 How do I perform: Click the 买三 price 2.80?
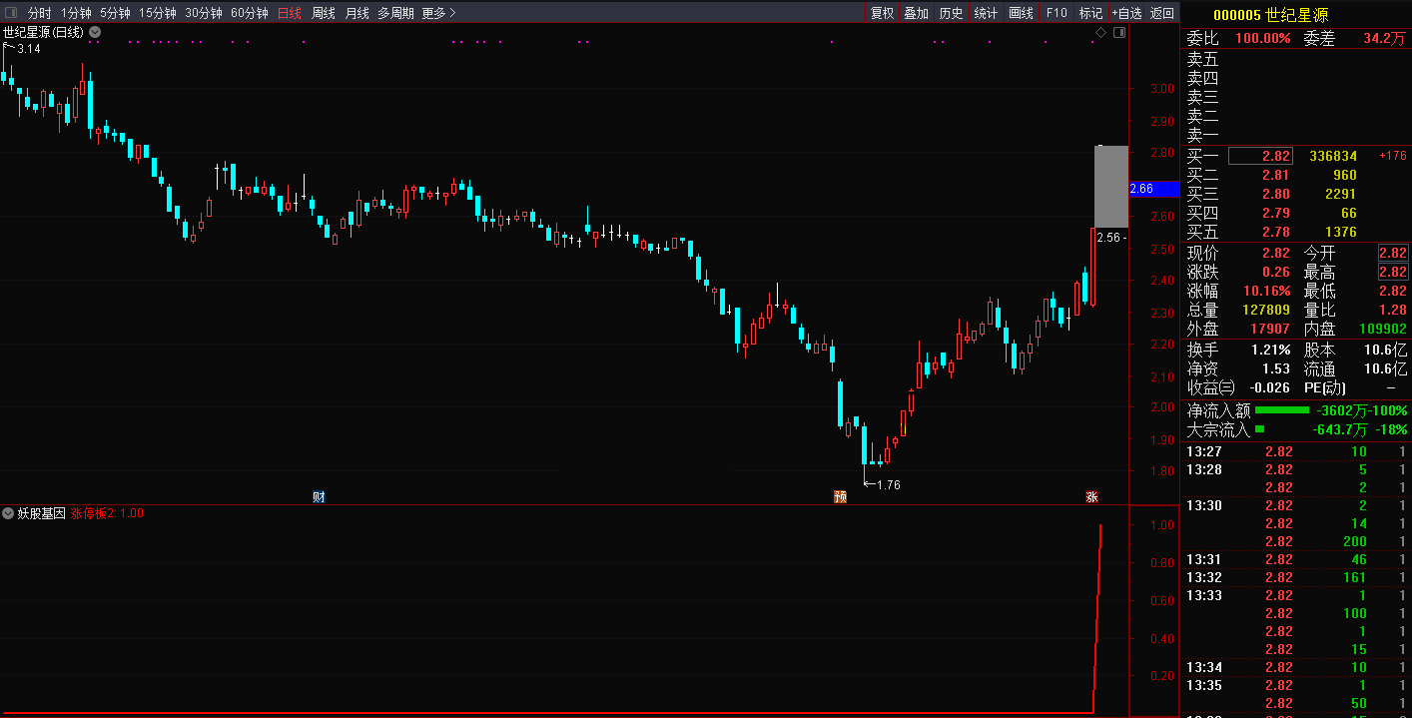click(1275, 194)
